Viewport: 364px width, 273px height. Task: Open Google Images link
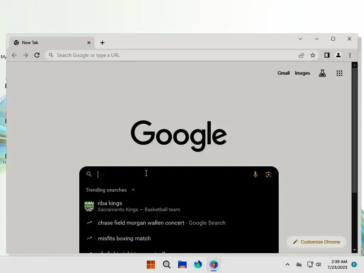pos(302,73)
